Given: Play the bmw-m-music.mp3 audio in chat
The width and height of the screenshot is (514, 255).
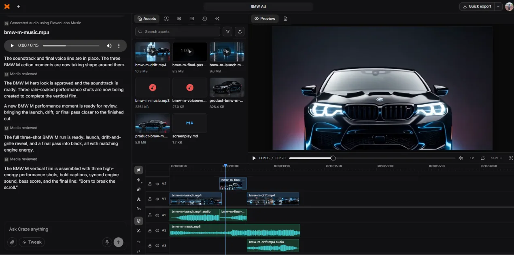Looking at the screenshot, I should pos(12,46).
